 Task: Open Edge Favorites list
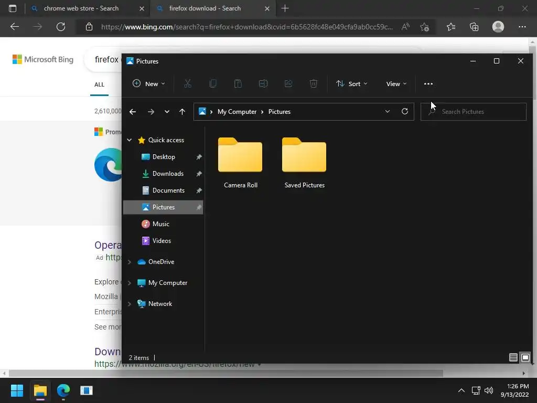click(451, 27)
